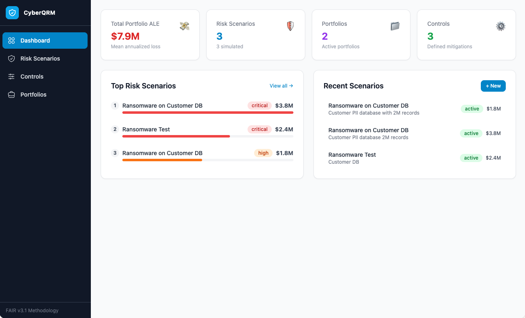Click the gear icon on Controls card
The image size is (525, 318).
[500, 26]
